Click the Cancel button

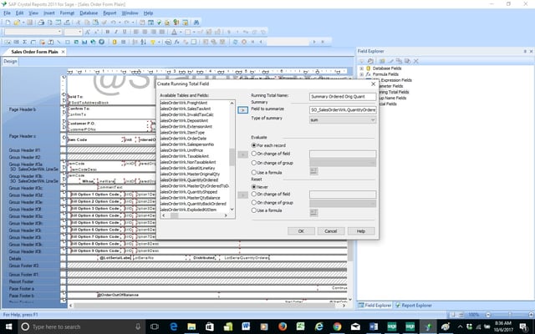point(330,230)
